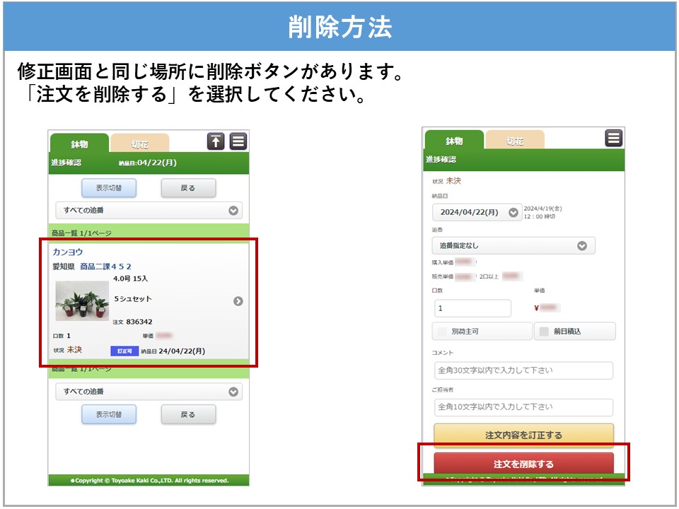Click the scroll-to-top arrow icon in left screen

pos(216,141)
